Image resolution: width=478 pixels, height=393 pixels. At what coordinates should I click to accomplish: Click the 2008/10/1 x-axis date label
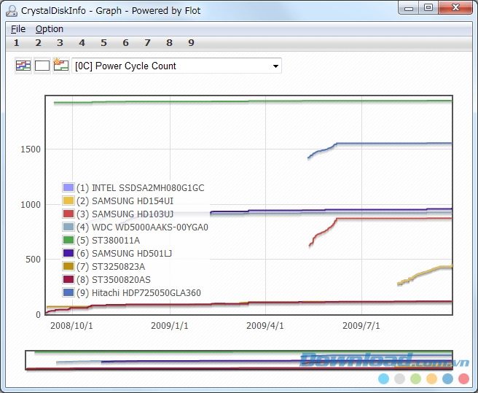(x=71, y=326)
